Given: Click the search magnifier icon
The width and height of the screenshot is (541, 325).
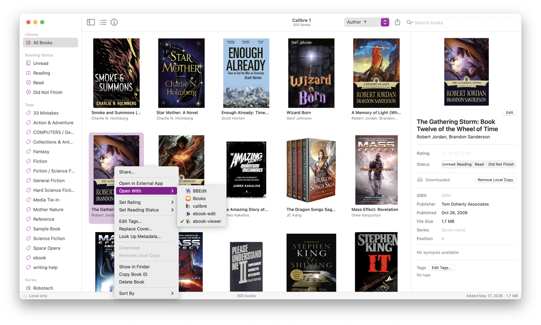Looking at the screenshot, I should (x=409, y=22).
